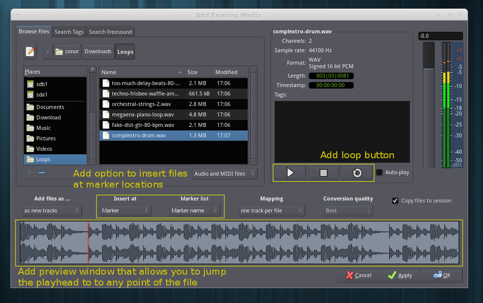Select the sdb1 drive in Places
The height and width of the screenshot is (303, 483).
[42, 84]
